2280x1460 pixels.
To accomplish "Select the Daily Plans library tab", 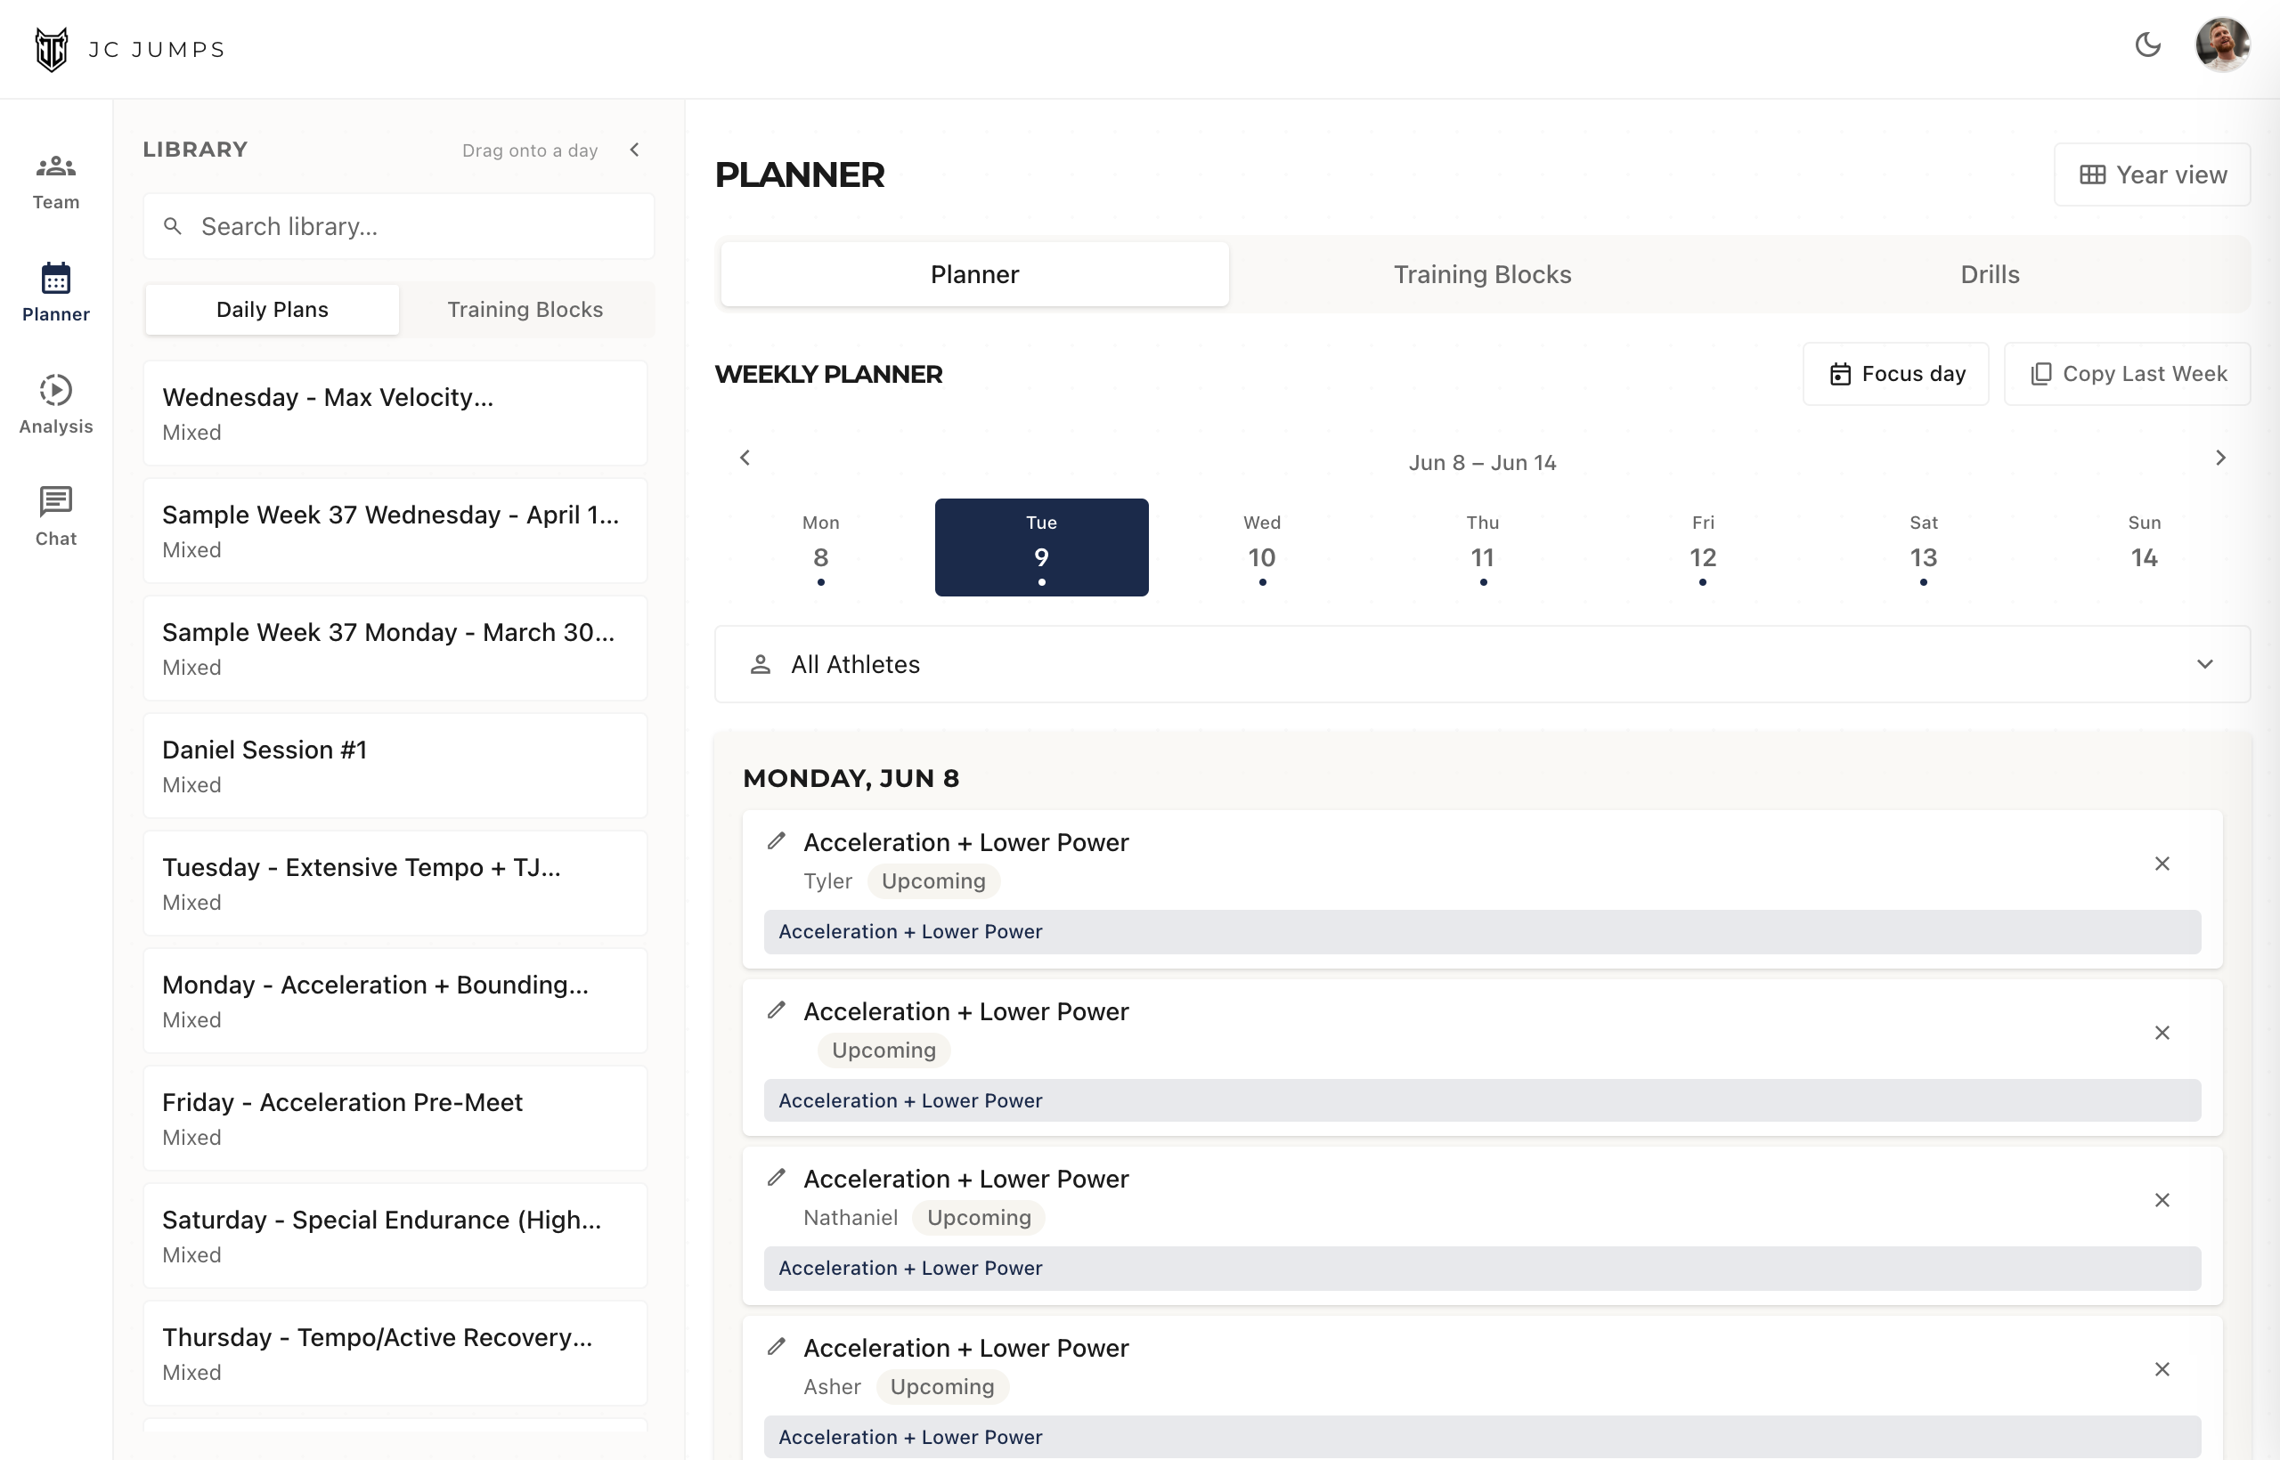I will (x=273, y=309).
